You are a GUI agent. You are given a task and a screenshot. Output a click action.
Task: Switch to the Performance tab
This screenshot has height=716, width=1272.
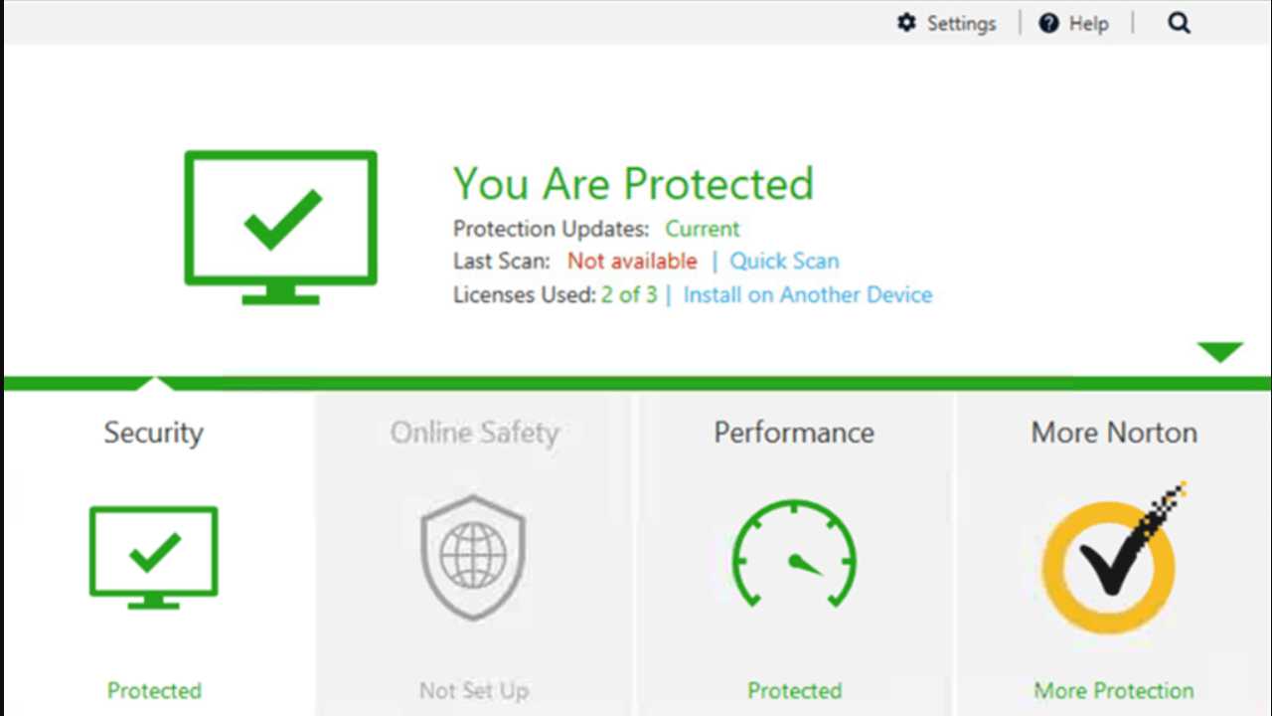click(794, 553)
